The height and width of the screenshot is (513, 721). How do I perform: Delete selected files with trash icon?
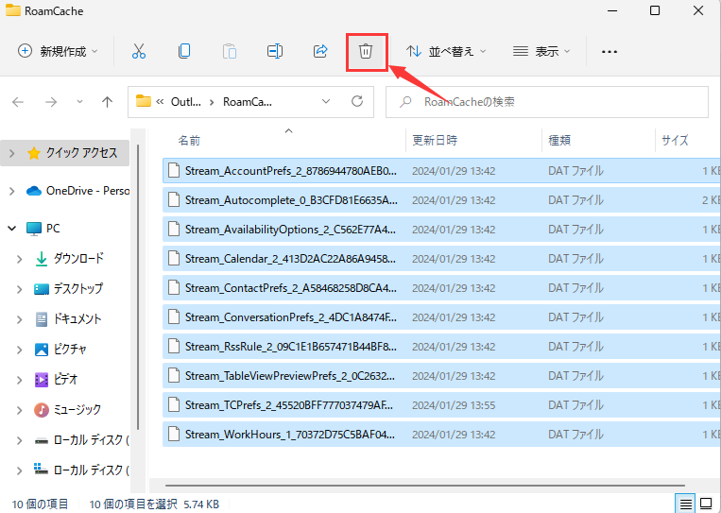[366, 51]
